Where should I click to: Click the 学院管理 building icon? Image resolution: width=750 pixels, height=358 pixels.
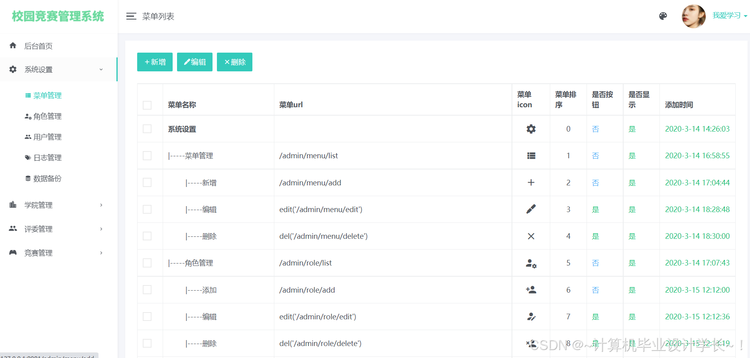coord(13,205)
